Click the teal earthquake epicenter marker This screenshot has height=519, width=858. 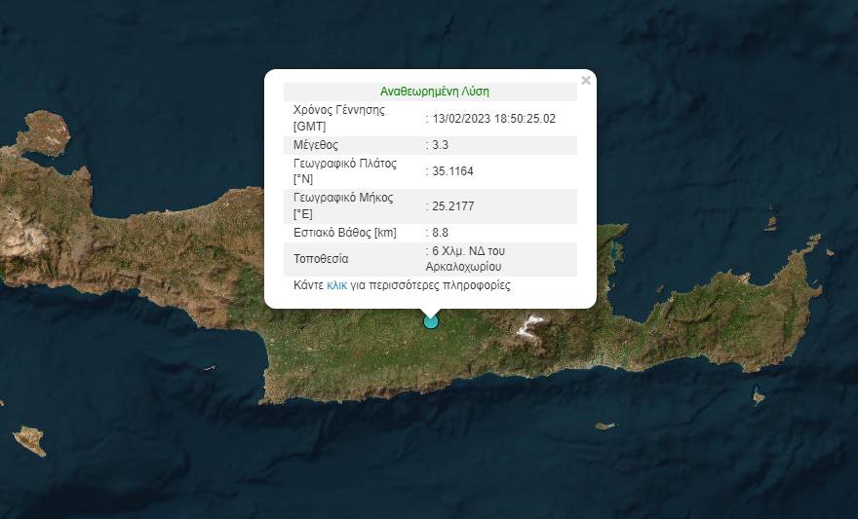(430, 321)
